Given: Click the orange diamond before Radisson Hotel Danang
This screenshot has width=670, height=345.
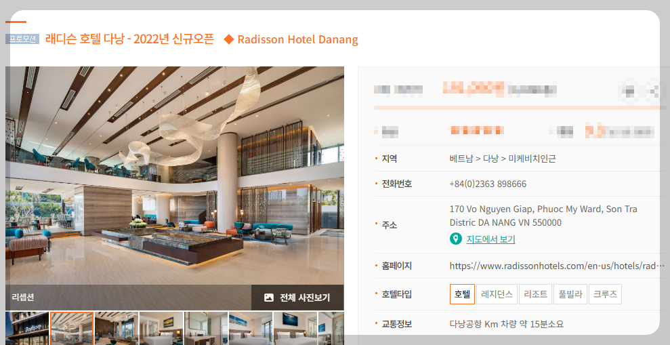Looking at the screenshot, I should (x=229, y=39).
